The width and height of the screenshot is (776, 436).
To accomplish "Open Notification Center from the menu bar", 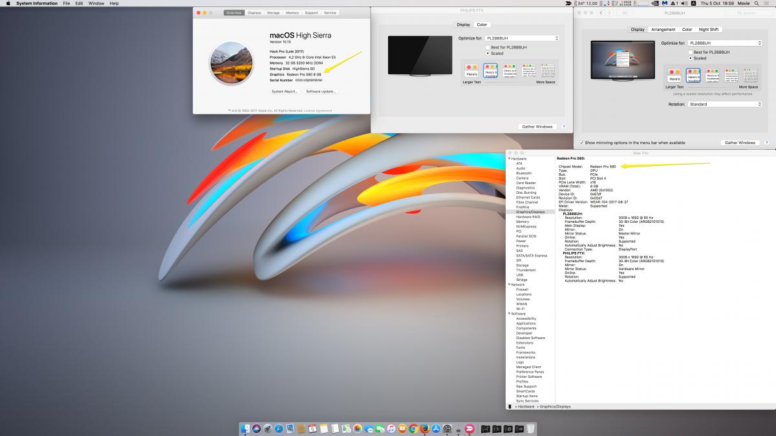I will [768, 3].
